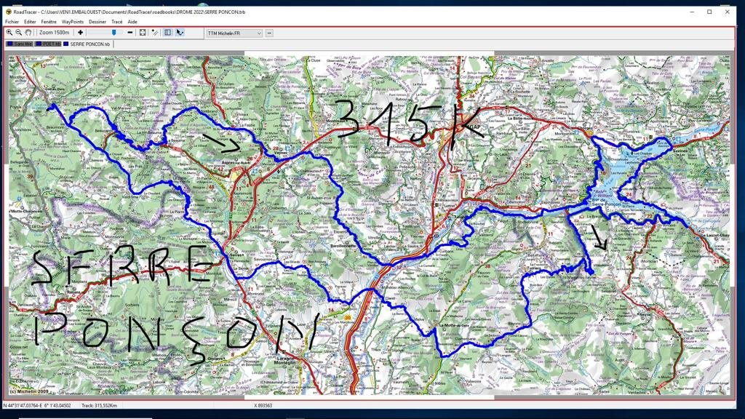Screen dimensions: 745x419
Task: Switch to the POET.trb tab
Action: pyautogui.click(x=48, y=44)
